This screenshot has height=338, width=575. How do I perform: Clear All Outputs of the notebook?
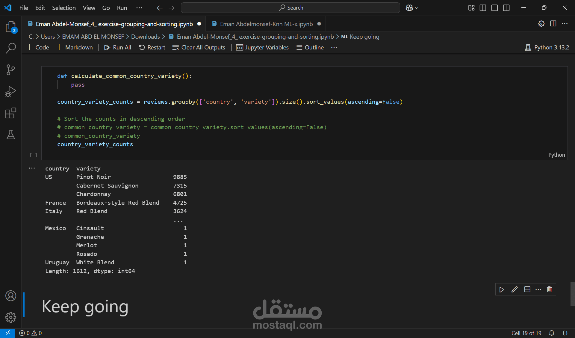[x=199, y=47]
